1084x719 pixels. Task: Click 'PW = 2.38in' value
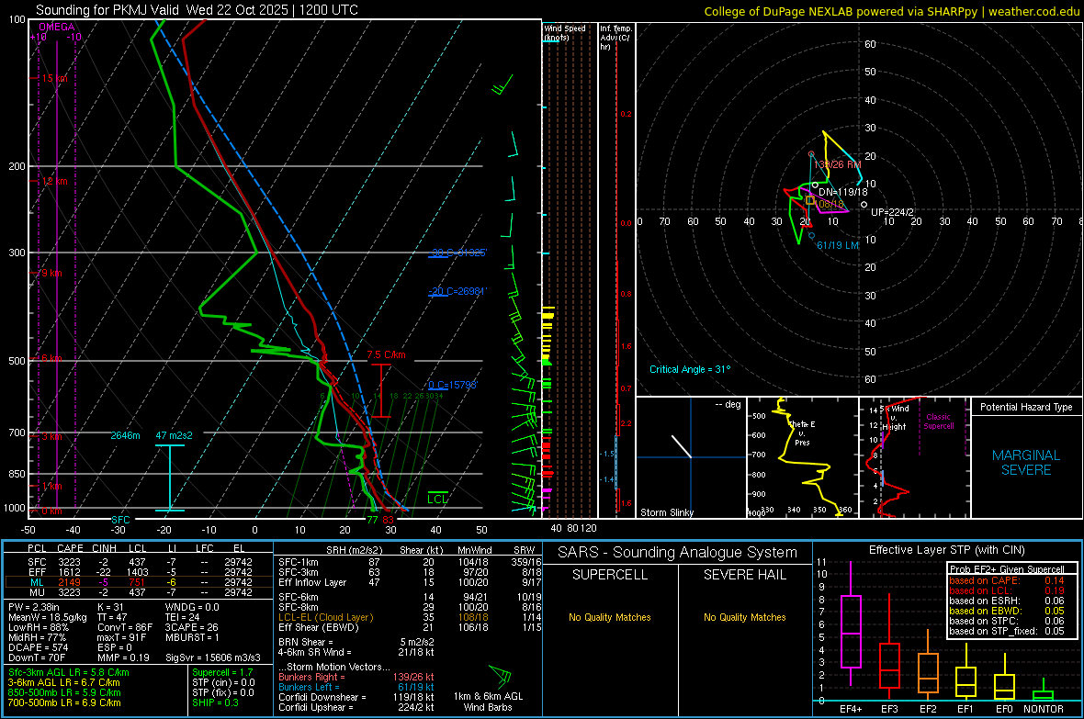click(36, 607)
